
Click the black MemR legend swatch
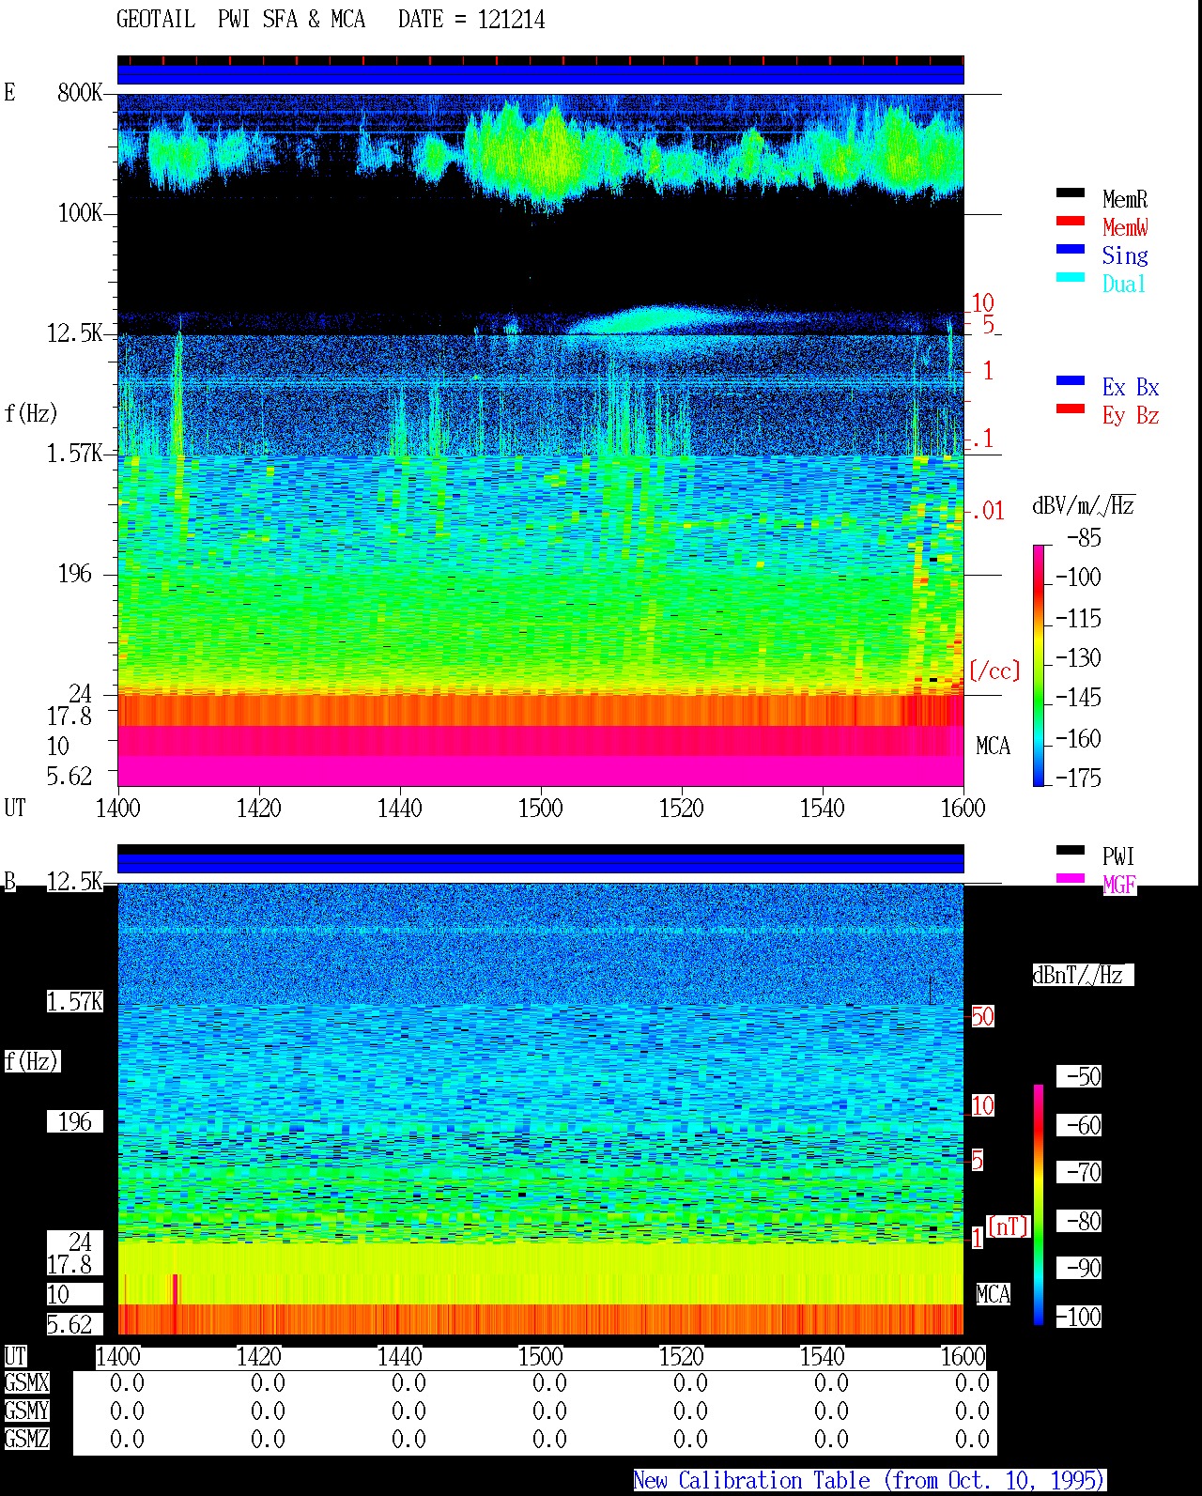pos(1070,193)
